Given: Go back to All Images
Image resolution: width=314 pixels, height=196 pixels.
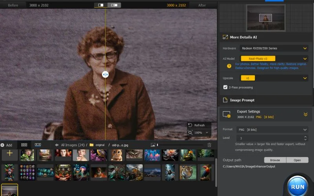Looking at the screenshot, I should tap(57, 145).
